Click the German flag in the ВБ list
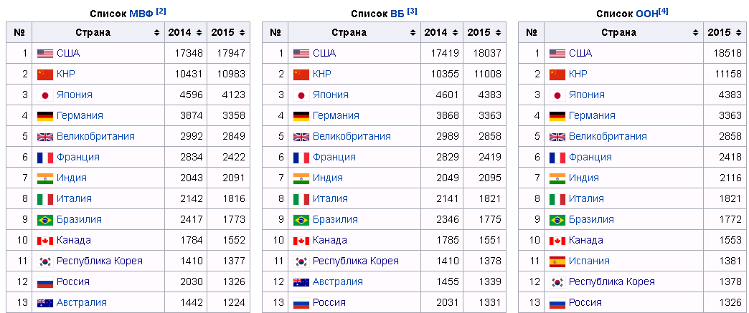The image size is (749, 313). (x=301, y=116)
